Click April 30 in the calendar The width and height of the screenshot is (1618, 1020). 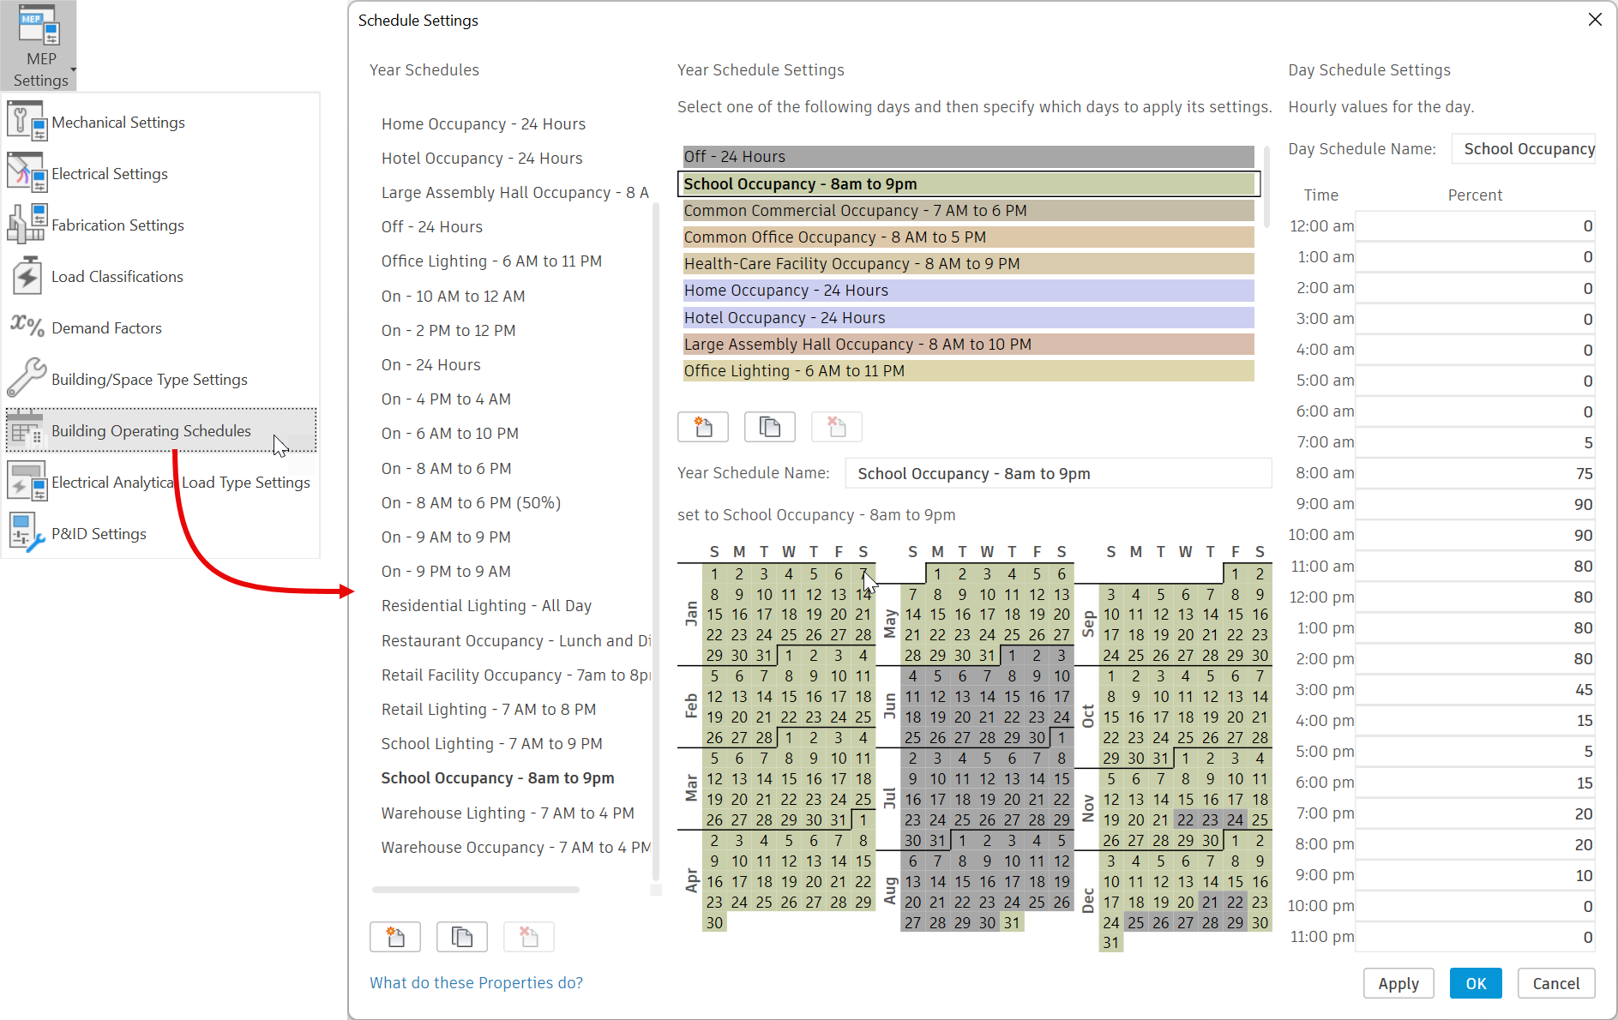[x=714, y=923]
